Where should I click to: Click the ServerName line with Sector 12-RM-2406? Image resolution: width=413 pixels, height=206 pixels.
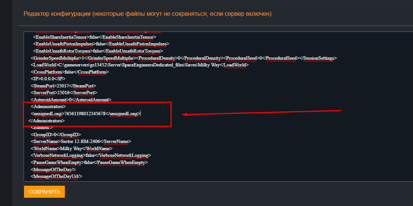pos(81,141)
